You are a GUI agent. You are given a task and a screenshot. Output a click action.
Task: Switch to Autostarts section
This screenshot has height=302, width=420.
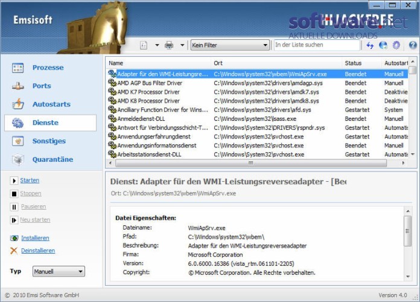click(x=51, y=104)
